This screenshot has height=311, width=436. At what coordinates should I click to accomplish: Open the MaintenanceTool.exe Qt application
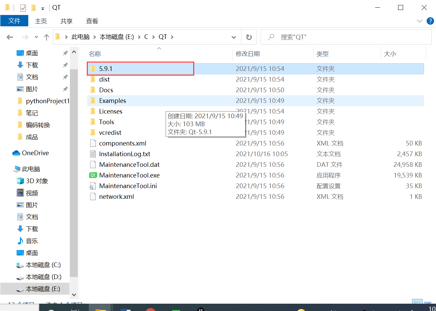click(x=129, y=175)
